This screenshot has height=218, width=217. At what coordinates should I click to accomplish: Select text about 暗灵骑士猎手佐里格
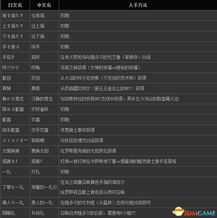pos(118,161)
